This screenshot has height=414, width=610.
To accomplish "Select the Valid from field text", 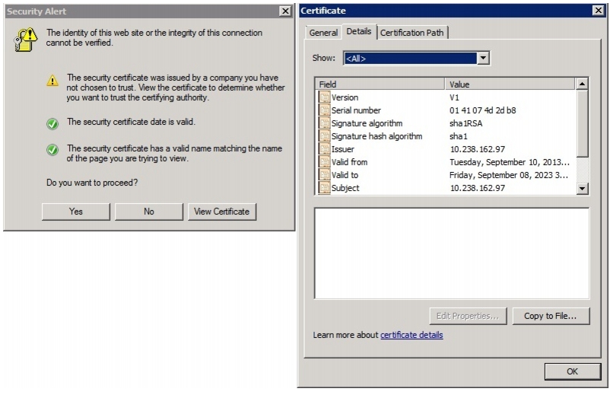I will pos(349,162).
